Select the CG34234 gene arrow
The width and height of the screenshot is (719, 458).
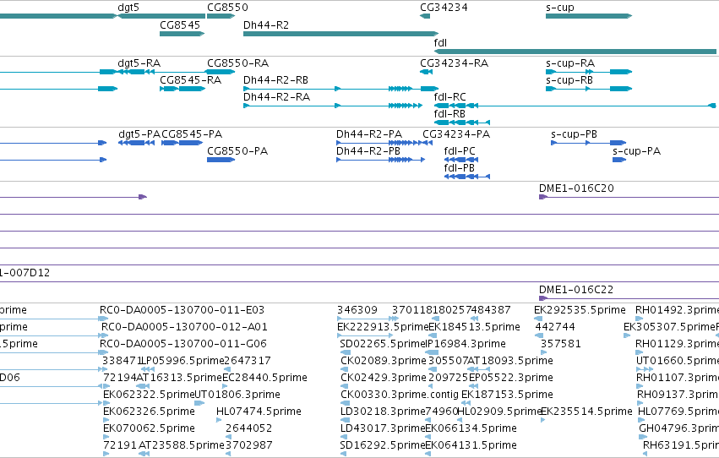tap(425, 16)
